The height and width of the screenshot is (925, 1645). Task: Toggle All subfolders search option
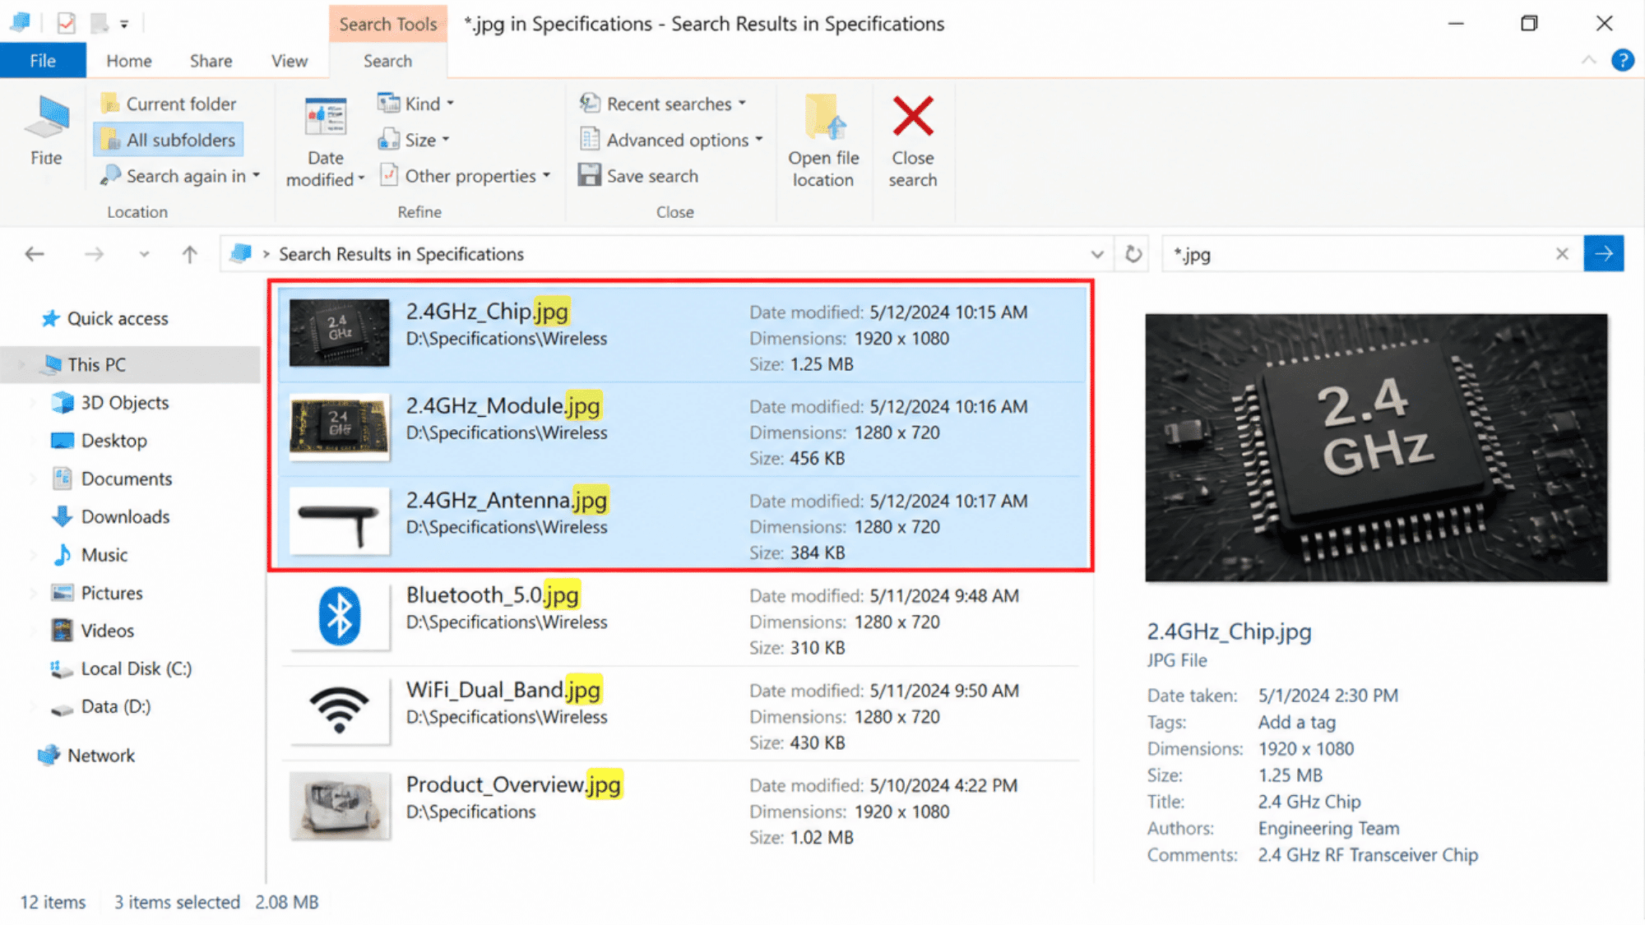169,140
